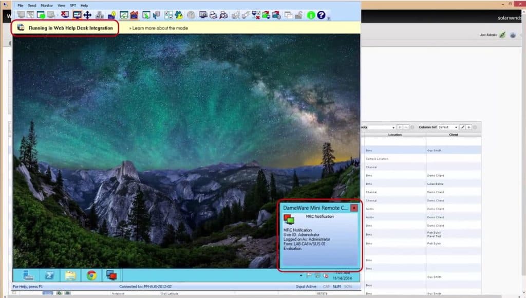Click the monitor screenshot toolbar icon
Screen dimensions: 526x298
tap(203, 15)
